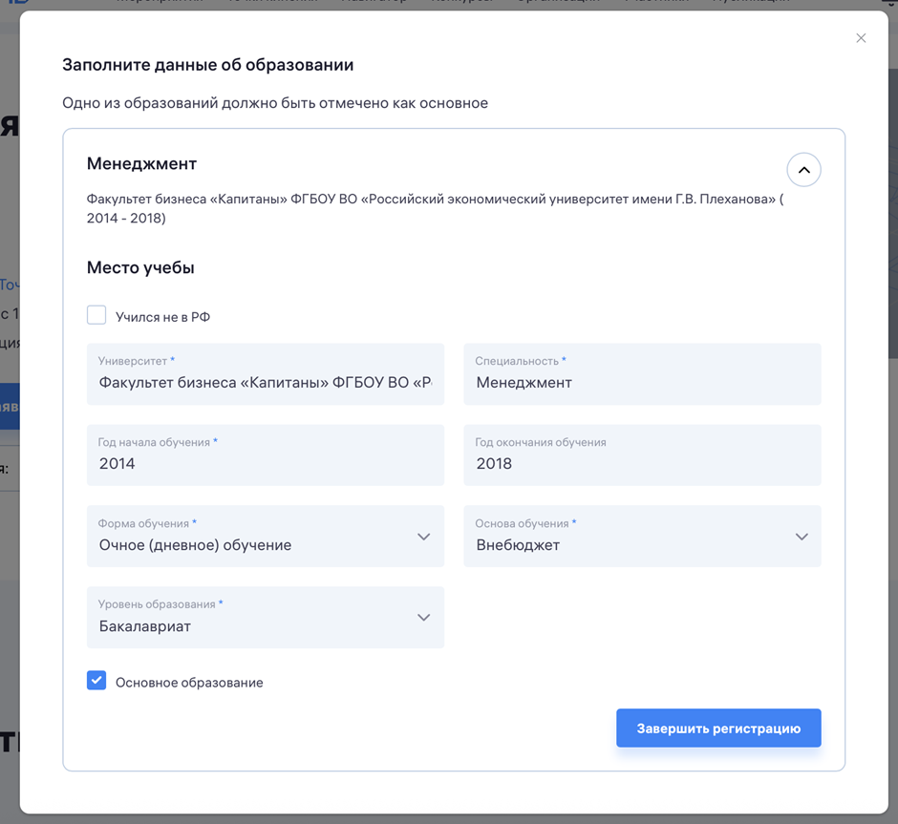Check the "Учился не в РФ" checkbox

(x=96, y=316)
